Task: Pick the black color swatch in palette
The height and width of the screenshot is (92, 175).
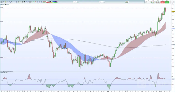Action: coord(50,2)
